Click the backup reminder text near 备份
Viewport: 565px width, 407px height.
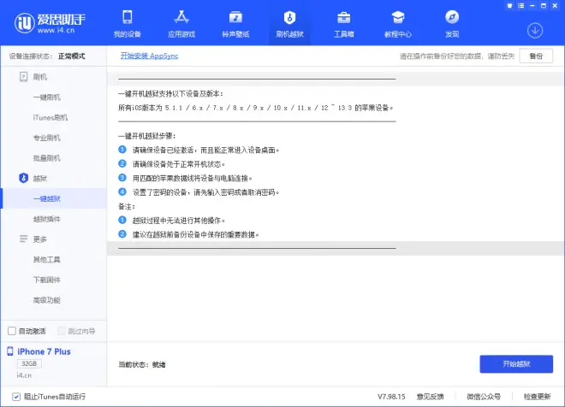click(x=457, y=56)
